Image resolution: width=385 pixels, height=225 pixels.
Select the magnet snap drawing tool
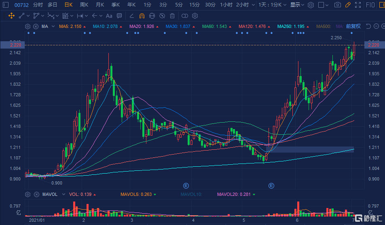[142, 16]
